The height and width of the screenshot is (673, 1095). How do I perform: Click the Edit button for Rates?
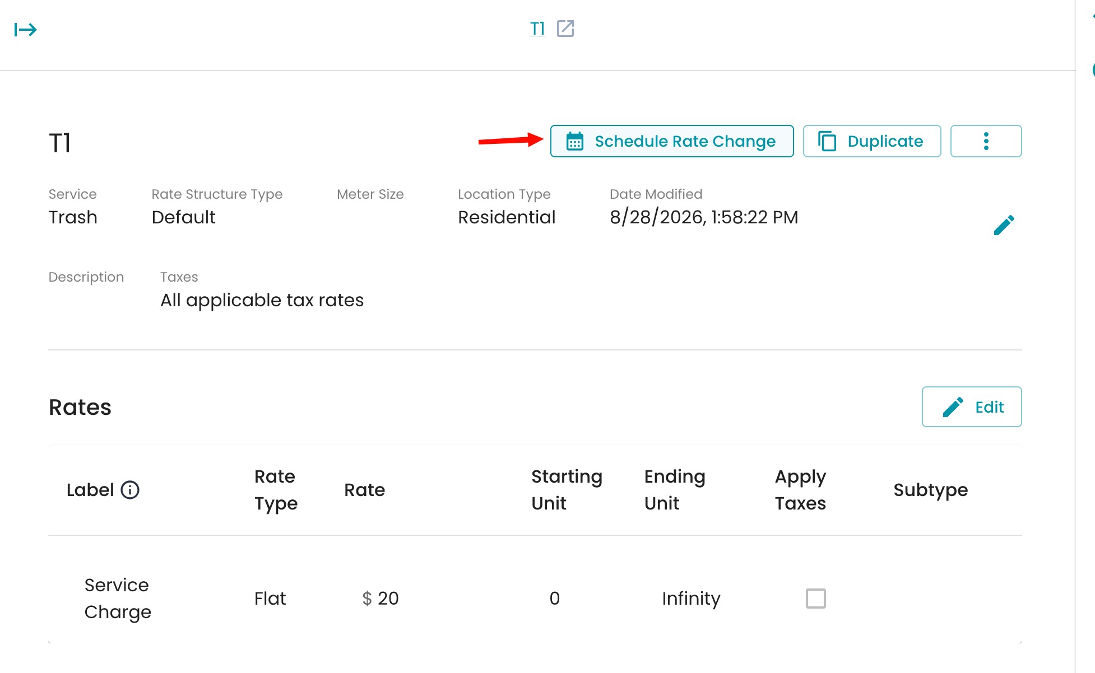[972, 407]
